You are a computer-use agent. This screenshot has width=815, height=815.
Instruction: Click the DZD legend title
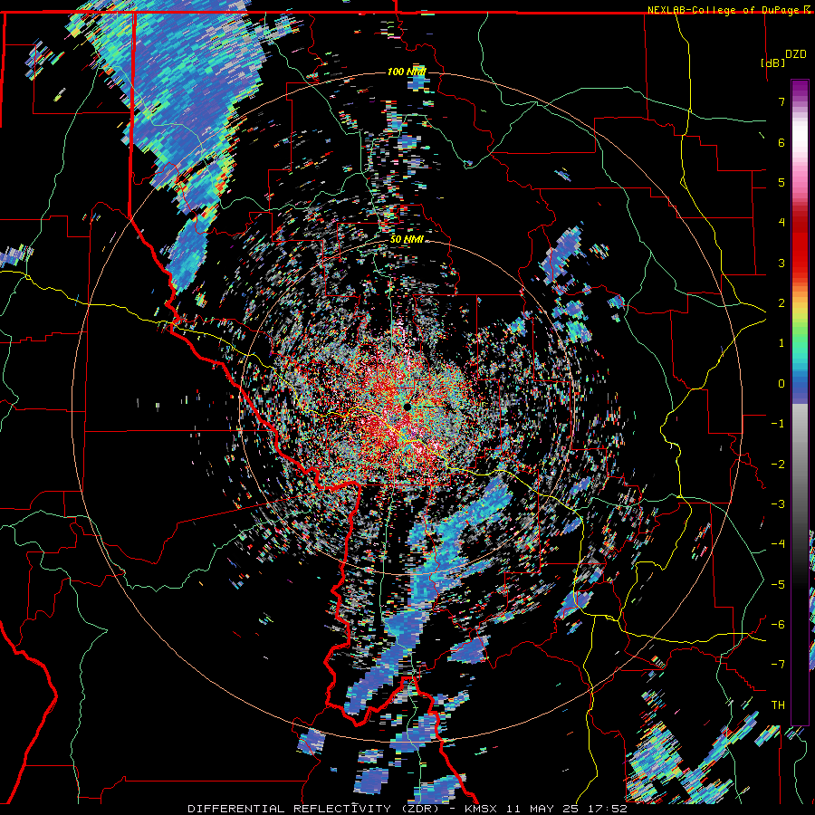[795, 54]
